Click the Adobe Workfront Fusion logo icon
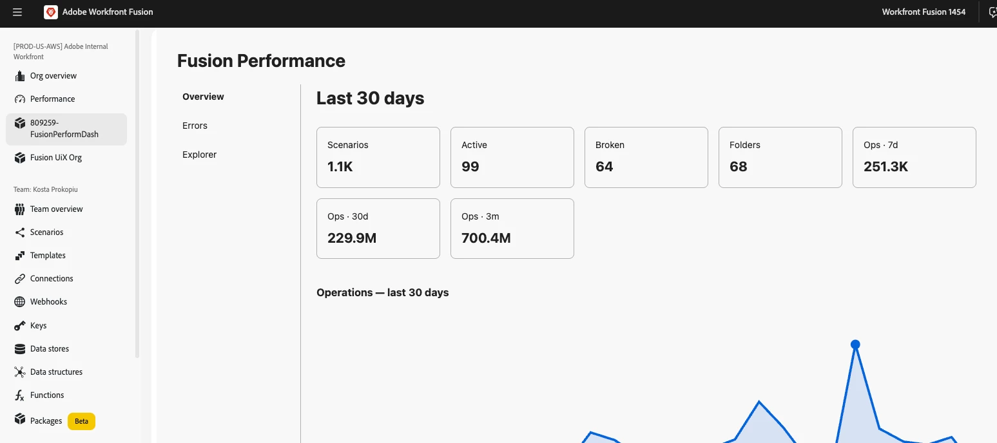 pos(51,12)
